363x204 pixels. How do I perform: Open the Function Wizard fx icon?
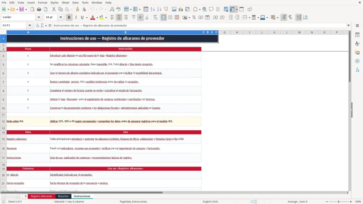point(38,25)
